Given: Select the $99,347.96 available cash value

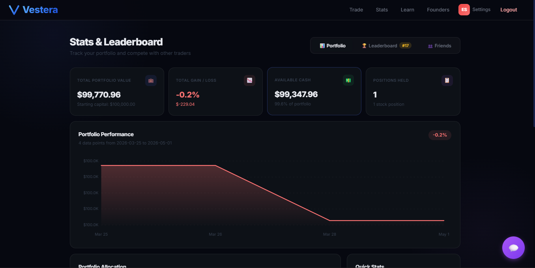Looking at the screenshot, I should (x=296, y=94).
